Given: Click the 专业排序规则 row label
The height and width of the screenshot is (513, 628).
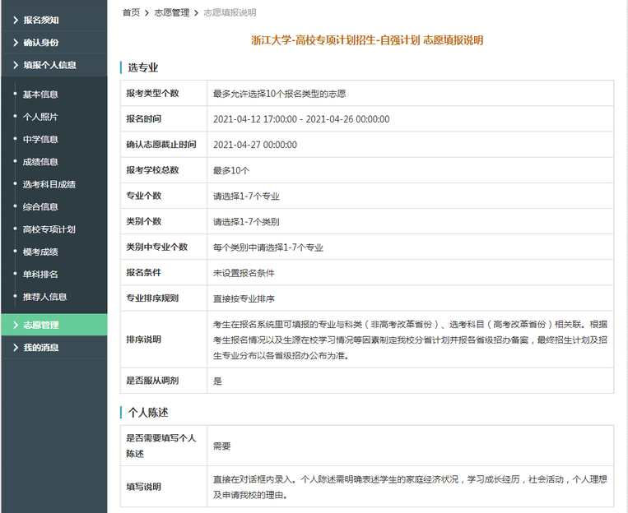Looking at the screenshot, I should [152, 298].
